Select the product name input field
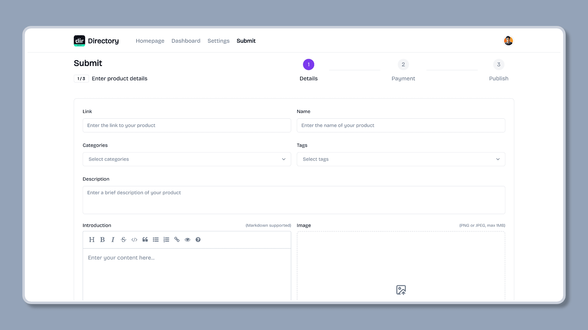The image size is (588, 330). pos(401,125)
